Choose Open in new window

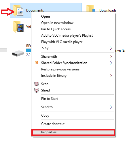pyautogui.click(x=57, y=23)
